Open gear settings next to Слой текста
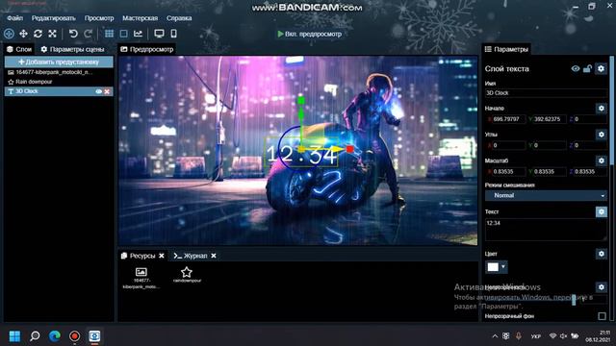616x346 pixels. [601, 68]
